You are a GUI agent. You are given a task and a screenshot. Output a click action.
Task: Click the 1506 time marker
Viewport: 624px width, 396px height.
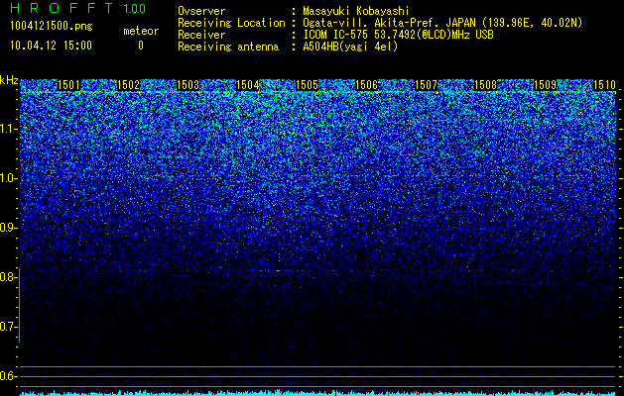(366, 85)
